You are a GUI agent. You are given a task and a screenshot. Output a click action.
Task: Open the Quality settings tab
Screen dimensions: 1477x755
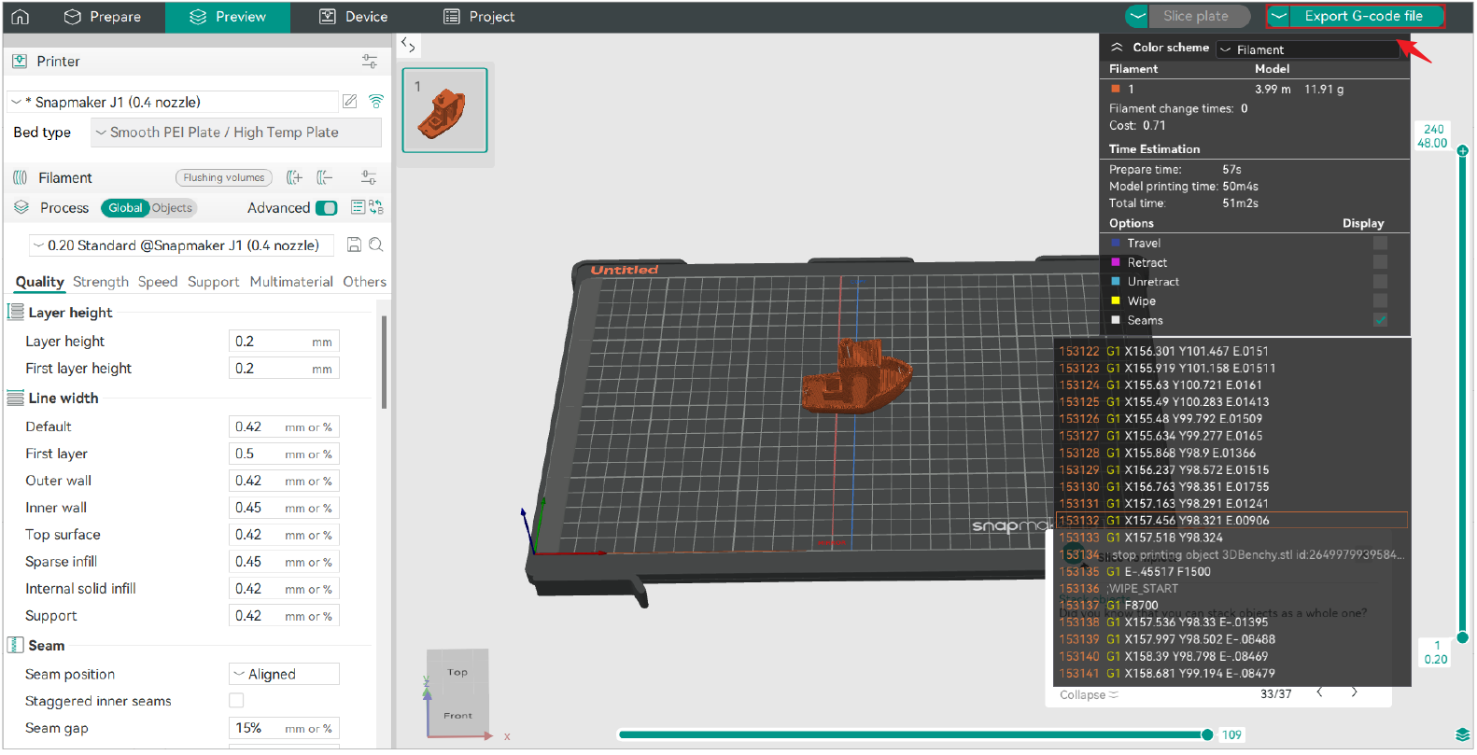[x=39, y=282]
